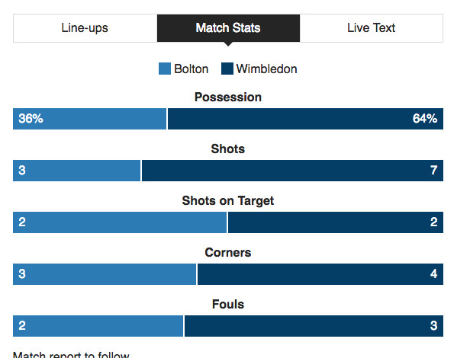Click Wimbledon's Shots on Target bar

[336, 222]
